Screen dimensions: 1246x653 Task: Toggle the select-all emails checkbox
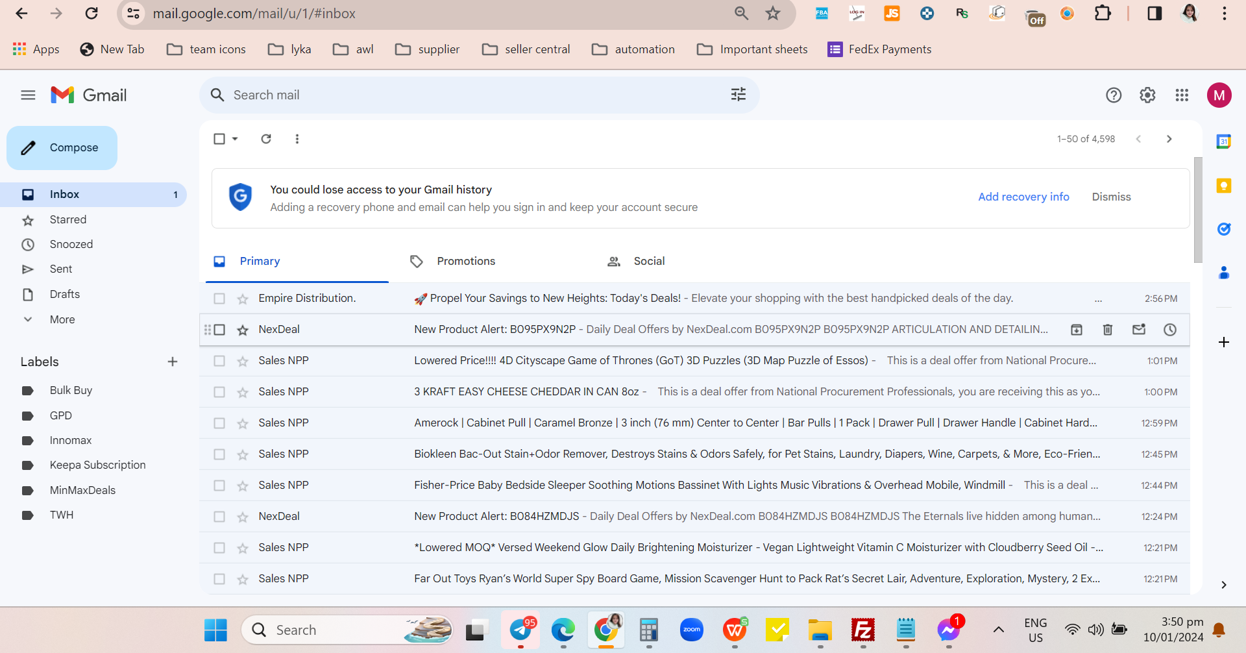(x=219, y=139)
